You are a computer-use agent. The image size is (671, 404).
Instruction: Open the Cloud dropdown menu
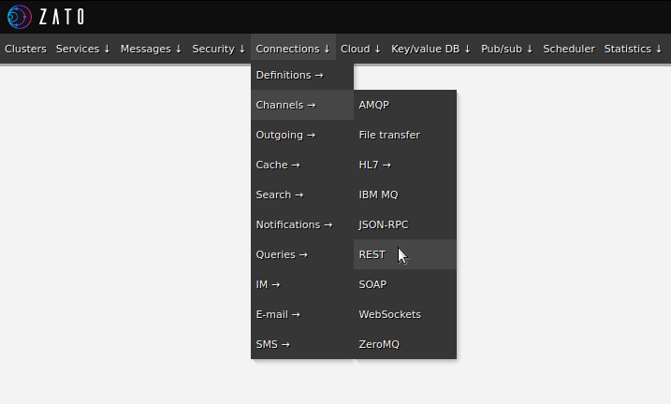[361, 49]
